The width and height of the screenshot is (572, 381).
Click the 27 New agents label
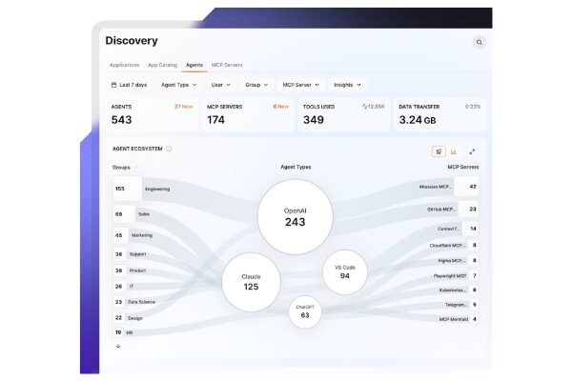[x=183, y=107]
